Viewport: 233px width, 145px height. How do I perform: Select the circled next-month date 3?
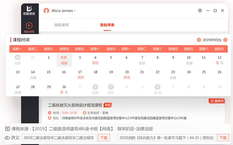pyautogui.click(x=111, y=87)
